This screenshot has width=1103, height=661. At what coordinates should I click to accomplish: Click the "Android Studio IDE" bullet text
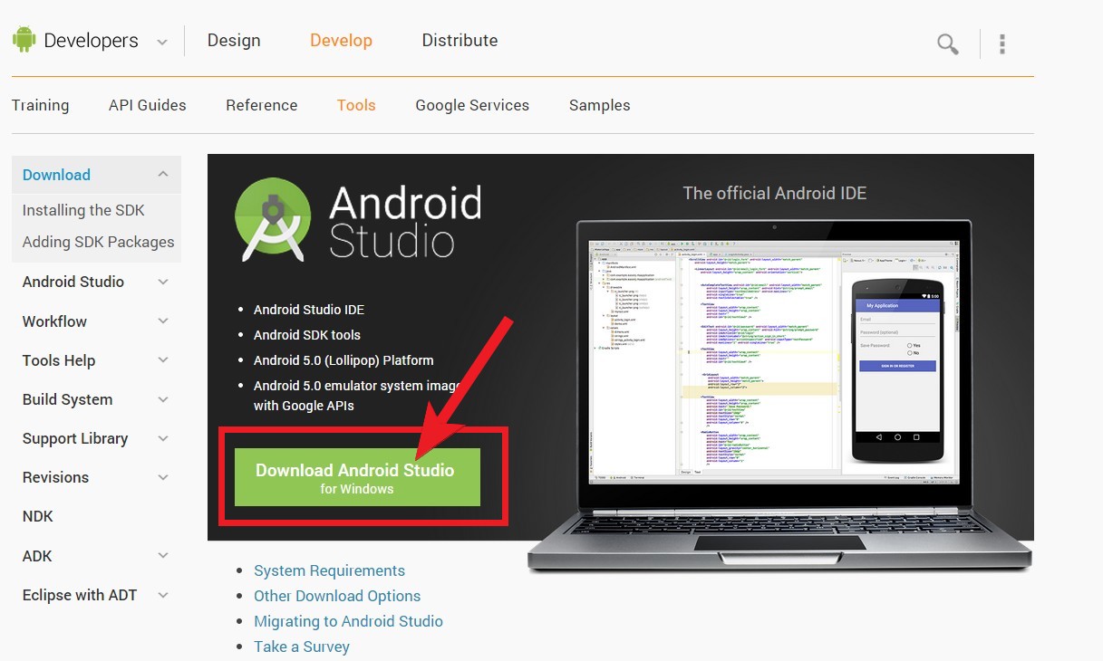(309, 310)
